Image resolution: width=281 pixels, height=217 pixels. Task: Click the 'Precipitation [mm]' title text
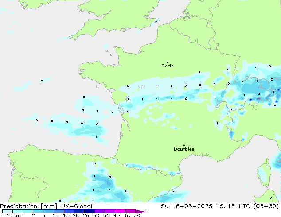(29, 206)
